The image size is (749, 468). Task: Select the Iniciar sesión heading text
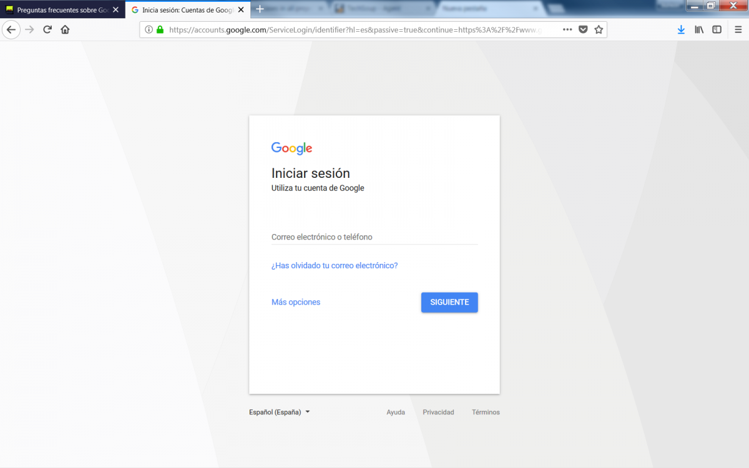pyautogui.click(x=311, y=173)
